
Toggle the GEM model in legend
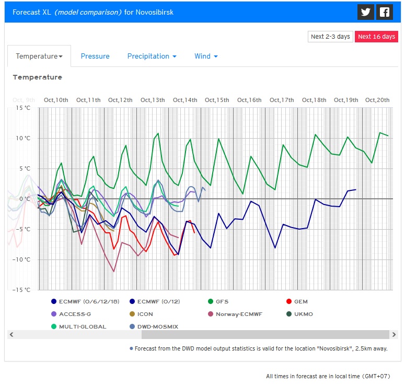click(x=300, y=301)
